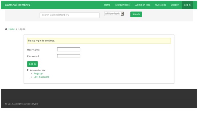The image size is (198, 132).
Task: Click the 'Please log in to continue.' notice
Action: (x=99, y=41)
